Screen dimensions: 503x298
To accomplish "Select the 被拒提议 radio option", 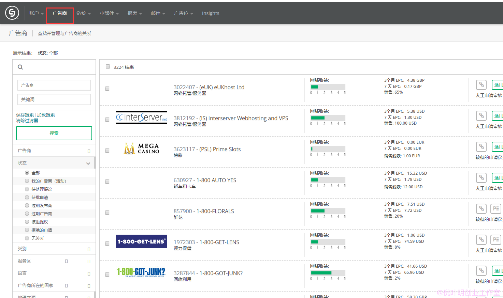I will [x=27, y=222].
